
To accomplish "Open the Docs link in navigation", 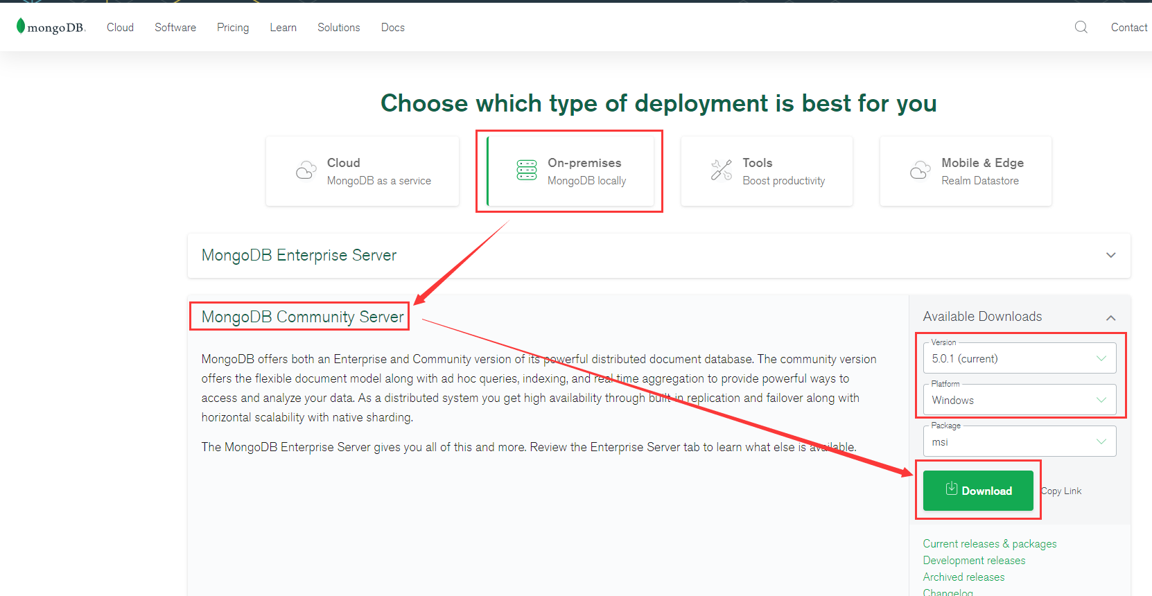I will click(x=393, y=27).
